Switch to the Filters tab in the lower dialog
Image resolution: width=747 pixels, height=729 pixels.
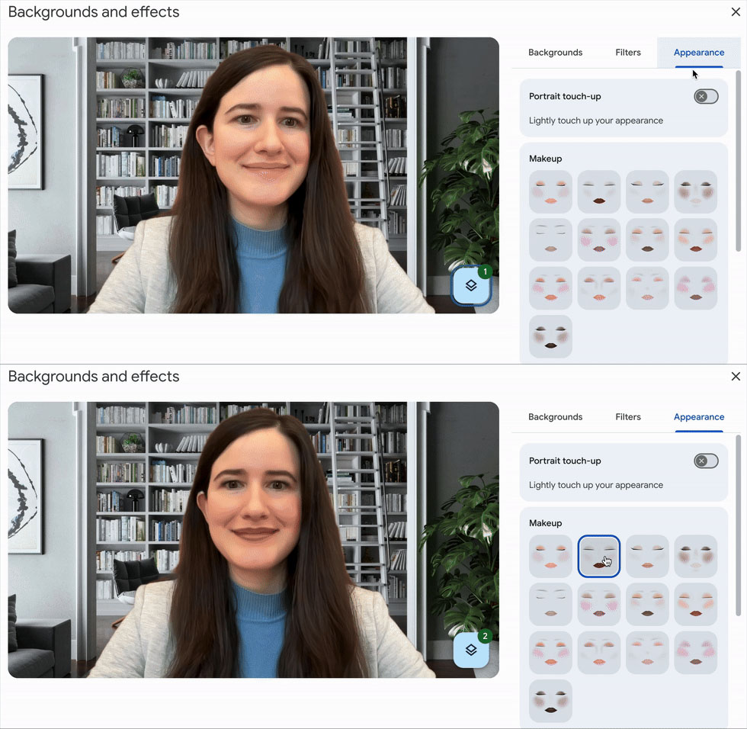click(628, 417)
